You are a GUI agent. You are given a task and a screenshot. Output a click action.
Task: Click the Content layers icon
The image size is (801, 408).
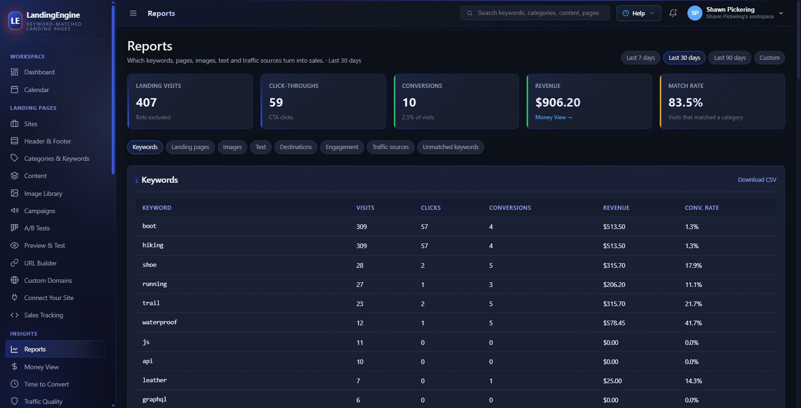15,176
